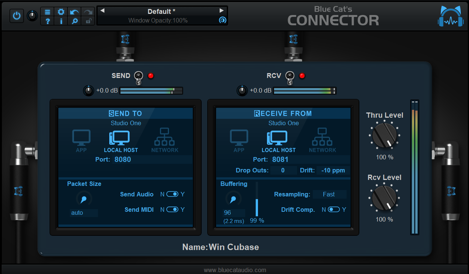Open the info 'i' icon

[x=61, y=21]
